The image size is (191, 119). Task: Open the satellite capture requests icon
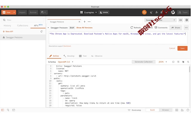pos(151,12)
